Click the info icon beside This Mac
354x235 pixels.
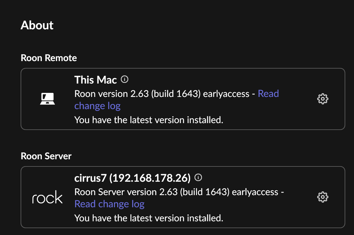(125, 79)
